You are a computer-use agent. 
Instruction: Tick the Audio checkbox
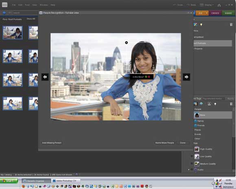coord(192,170)
